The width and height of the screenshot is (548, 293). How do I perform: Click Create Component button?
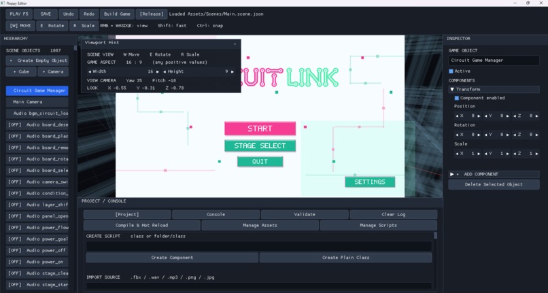coord(172,258)
